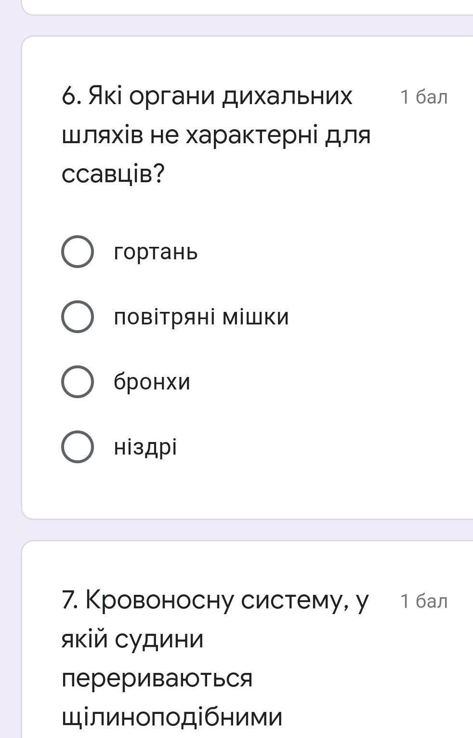The width and height of the screenshot is (473, 738).
Task: Tap the 'ніздрі' option text
Action: tap(145, 447)
